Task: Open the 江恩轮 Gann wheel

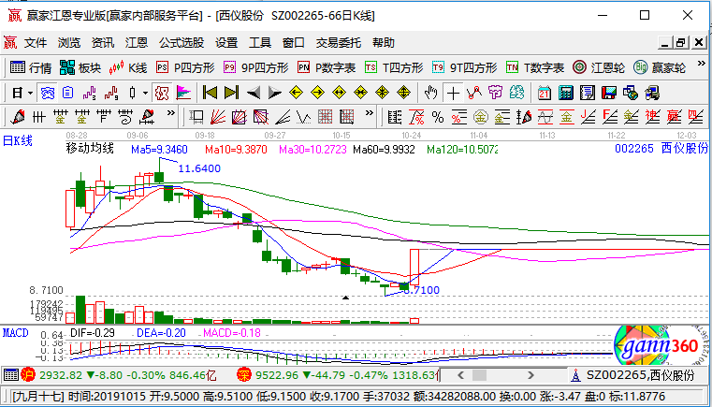Action: (x=599, y=67)
